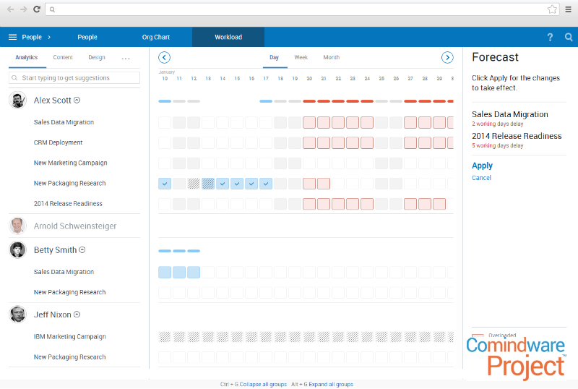Open search via magnifier icon in header
This screenshot has height=389, width=578.
click(x=569, y=37)
